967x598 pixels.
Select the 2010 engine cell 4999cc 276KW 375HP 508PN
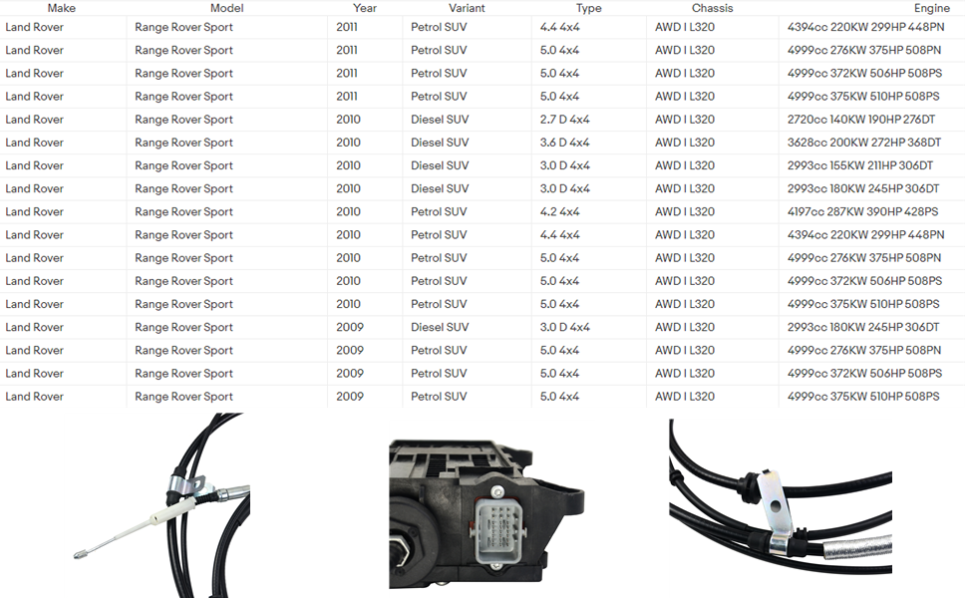(x=864, y=258)
